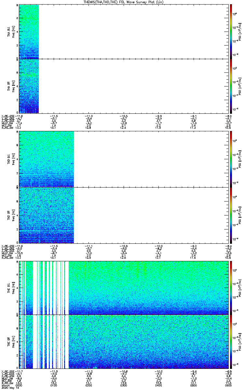Click the '0300' time tick label

click(124, 385)
